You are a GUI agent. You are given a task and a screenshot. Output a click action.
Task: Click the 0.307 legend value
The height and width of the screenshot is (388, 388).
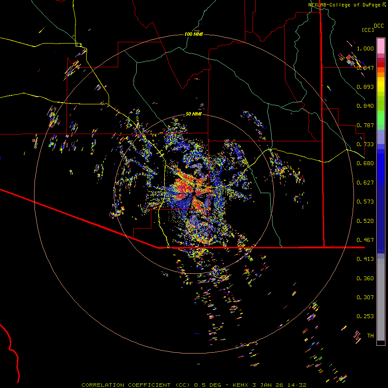pyautogui.click(x=365, y=297)
